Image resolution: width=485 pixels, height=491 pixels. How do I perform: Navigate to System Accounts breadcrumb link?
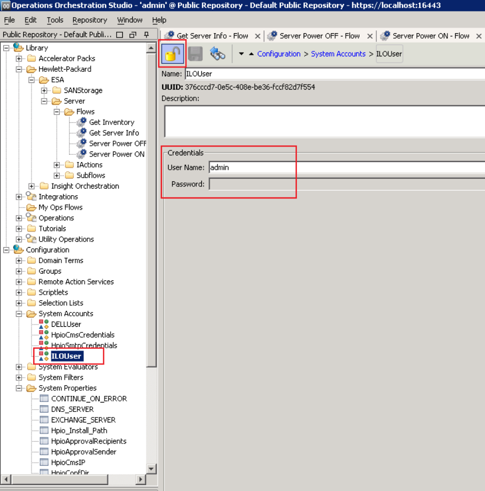pos(338,54)
